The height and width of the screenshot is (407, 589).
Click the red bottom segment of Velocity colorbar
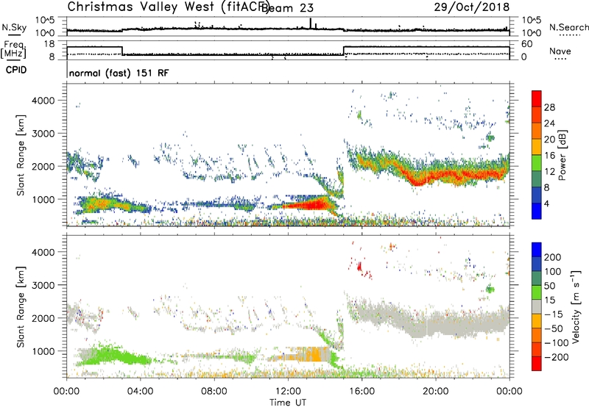537,364
